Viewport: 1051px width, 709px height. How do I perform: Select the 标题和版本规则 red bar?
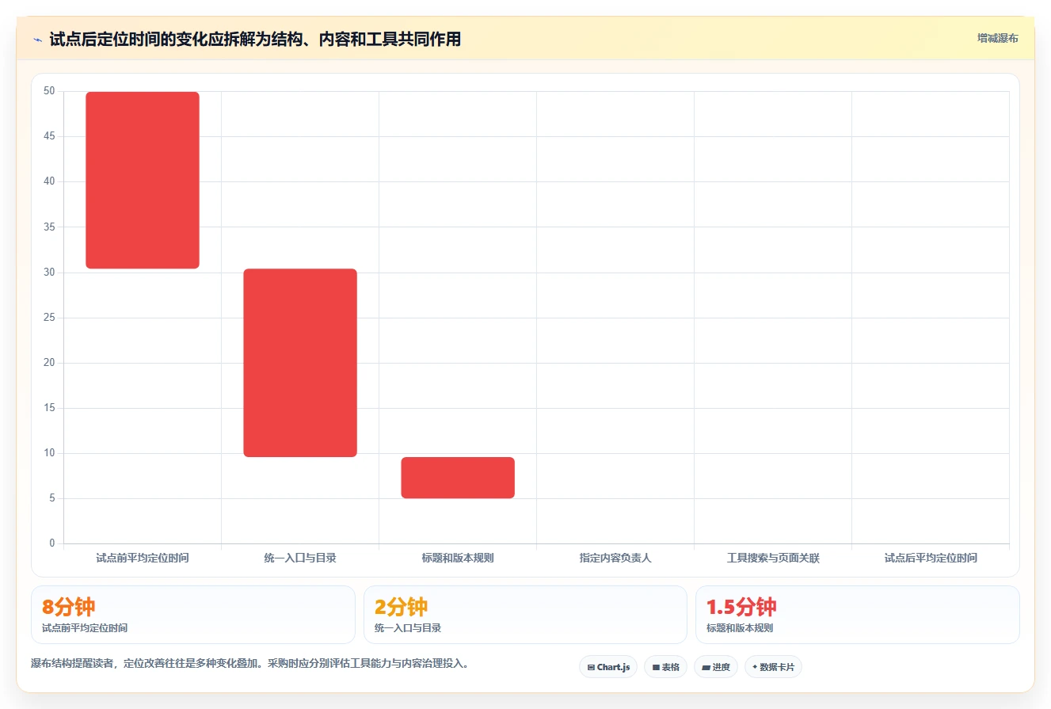(458, 478)
